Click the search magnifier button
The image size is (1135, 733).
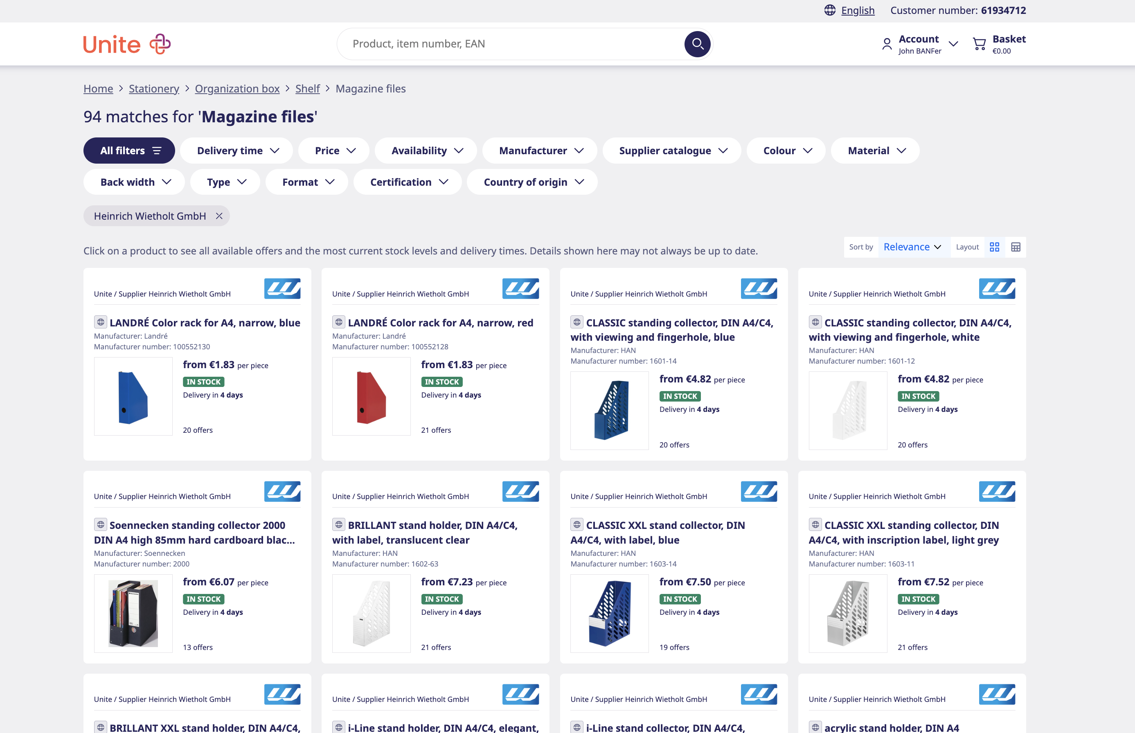click(x=698, y=44)
